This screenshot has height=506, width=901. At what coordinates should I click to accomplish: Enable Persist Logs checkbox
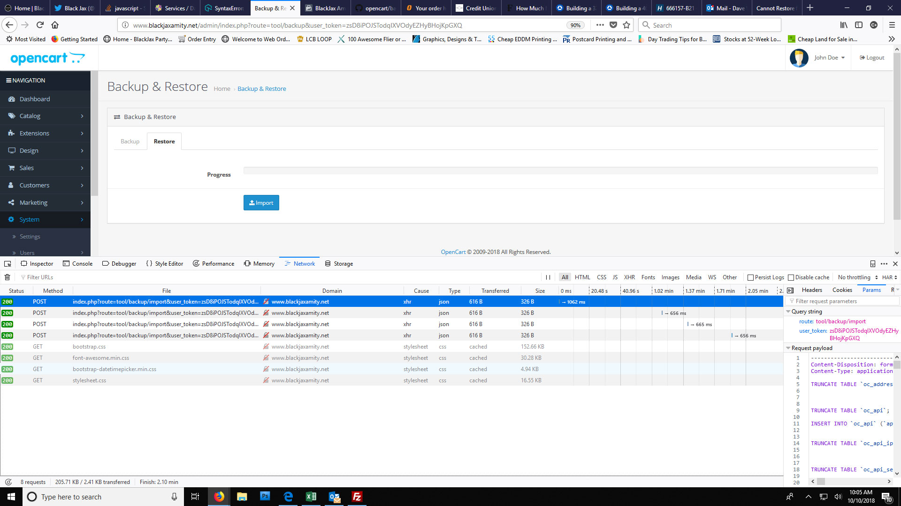[750, 277]
